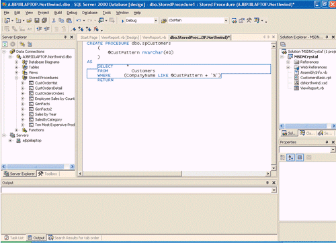Screen dimensions: 336x244
Task: Click the Add New Item toolbar icon
Action: point(18,21)
